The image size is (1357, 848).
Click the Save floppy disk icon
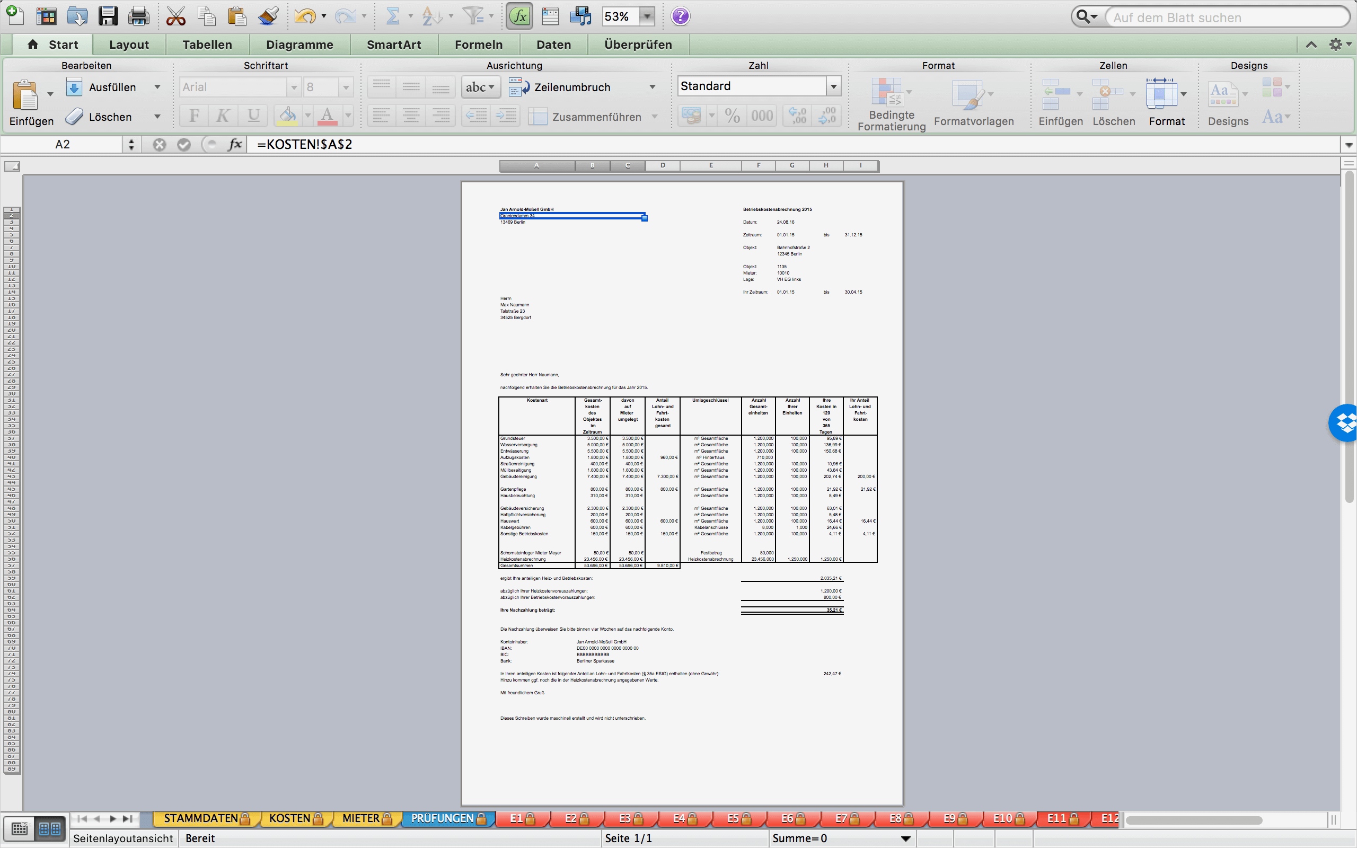pyautogui.click(x=107, y=16)
